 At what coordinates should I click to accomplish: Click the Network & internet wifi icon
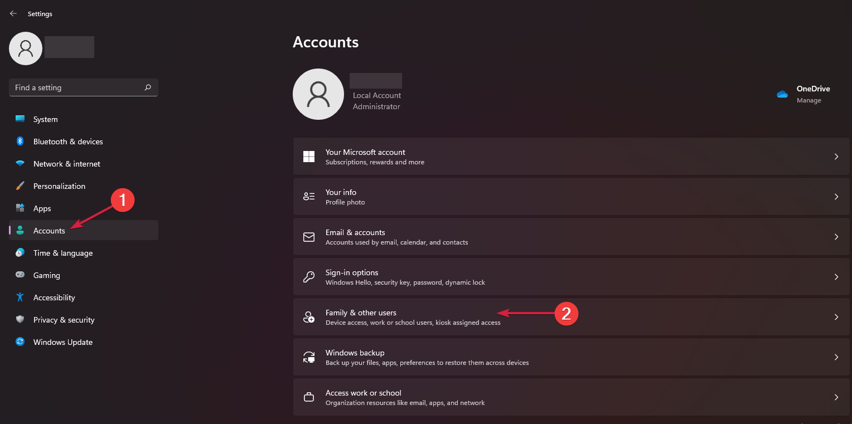pyautogui.click(x=20, y=164)
